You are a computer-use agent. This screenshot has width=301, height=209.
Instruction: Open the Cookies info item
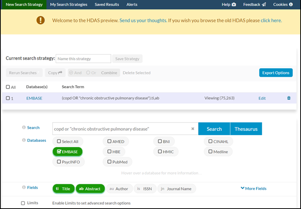pyautogui.click(x=283, y=4)
